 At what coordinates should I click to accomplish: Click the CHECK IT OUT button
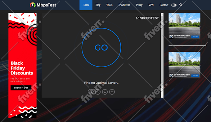(x=21, y=88)
